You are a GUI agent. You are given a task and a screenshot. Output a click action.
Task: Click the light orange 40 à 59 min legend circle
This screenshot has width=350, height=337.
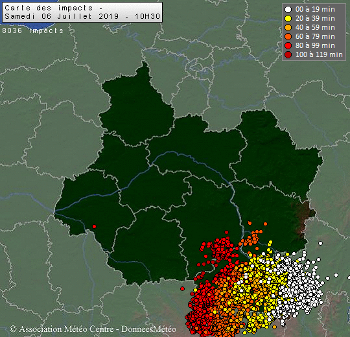tap(288, 28)
